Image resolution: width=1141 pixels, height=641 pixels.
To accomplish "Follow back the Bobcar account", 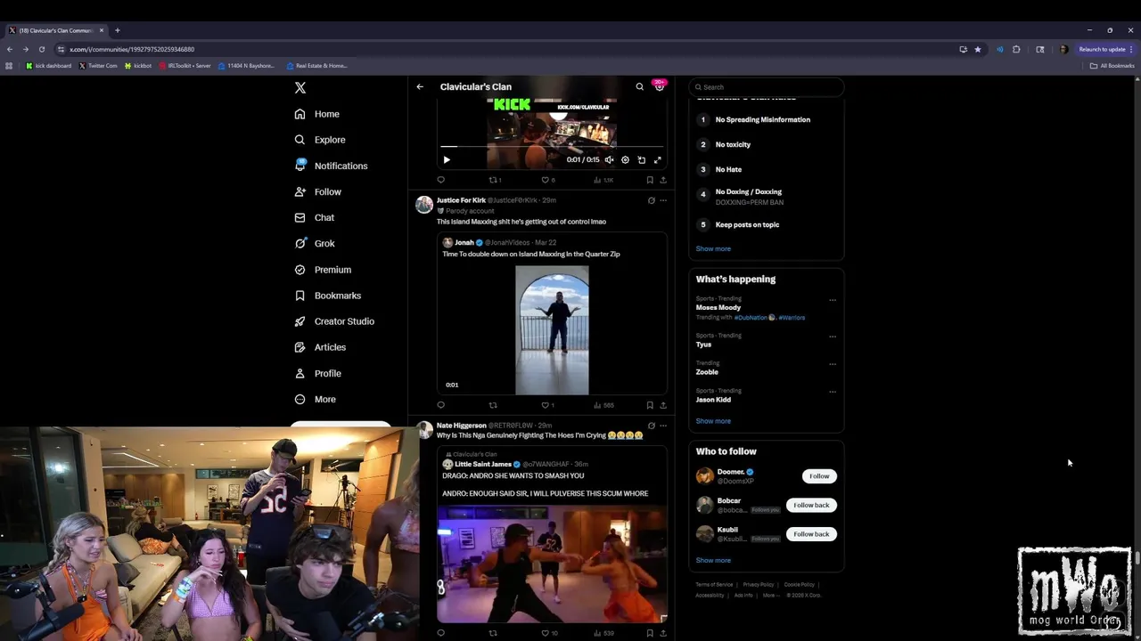I will pos(811,505).
